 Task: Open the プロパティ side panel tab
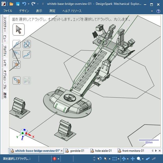pyautogui.click(x=5, y=51)
